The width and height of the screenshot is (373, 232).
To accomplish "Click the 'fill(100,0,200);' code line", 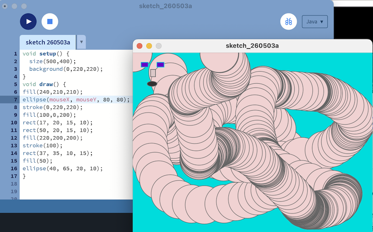I will 49,115.
